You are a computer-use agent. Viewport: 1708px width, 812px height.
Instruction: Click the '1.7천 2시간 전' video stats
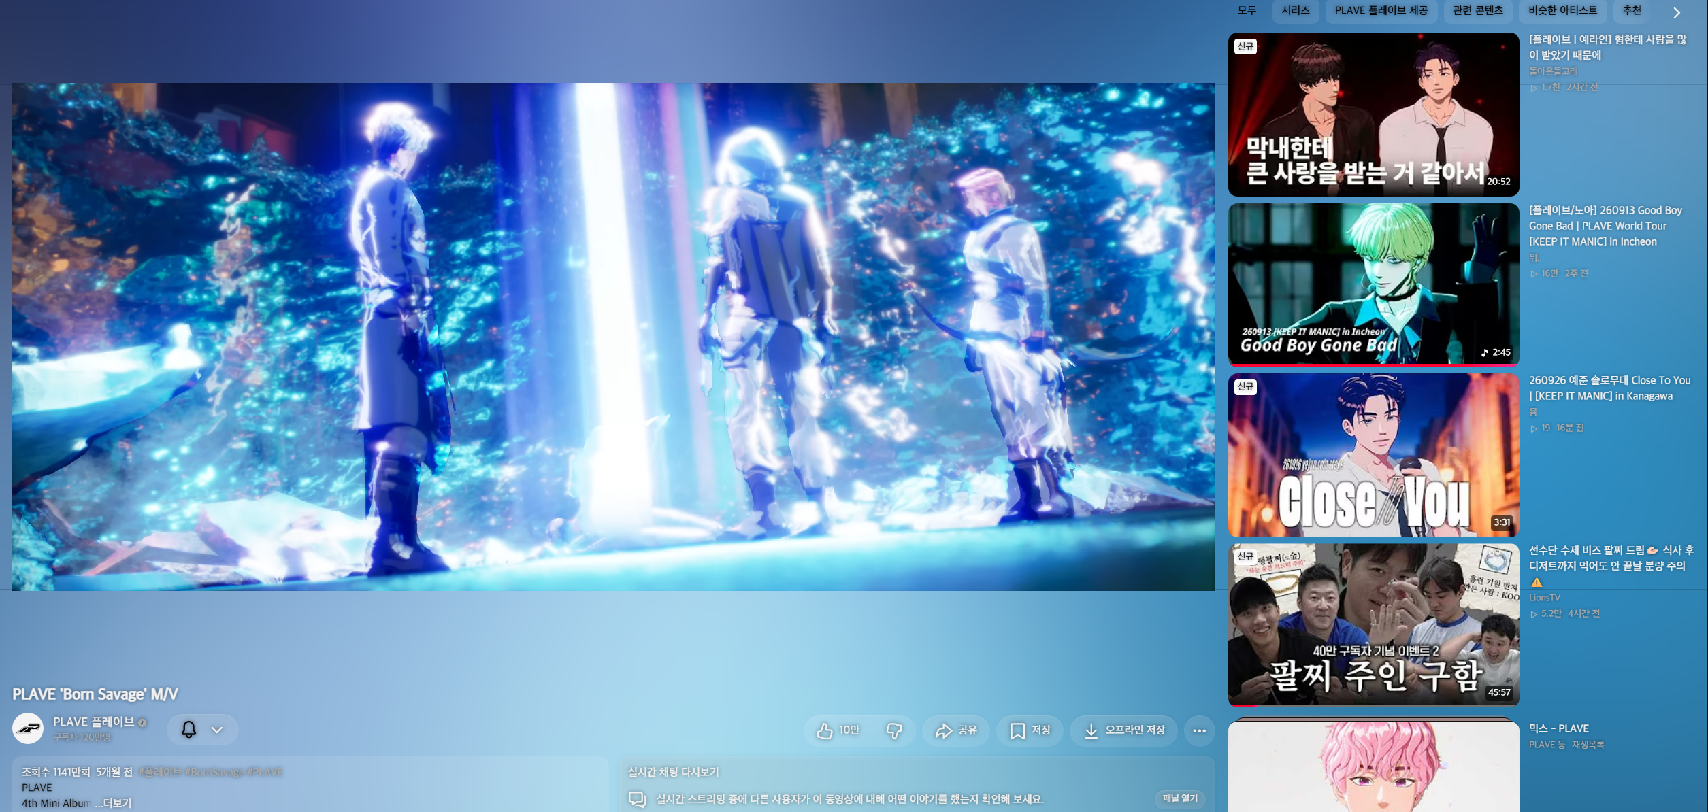(x=1564, y=87)
